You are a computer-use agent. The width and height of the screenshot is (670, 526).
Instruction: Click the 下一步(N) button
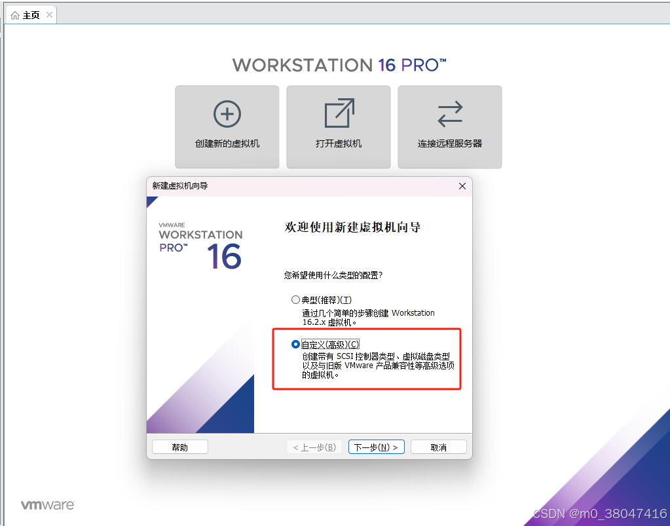coord(376,447)
